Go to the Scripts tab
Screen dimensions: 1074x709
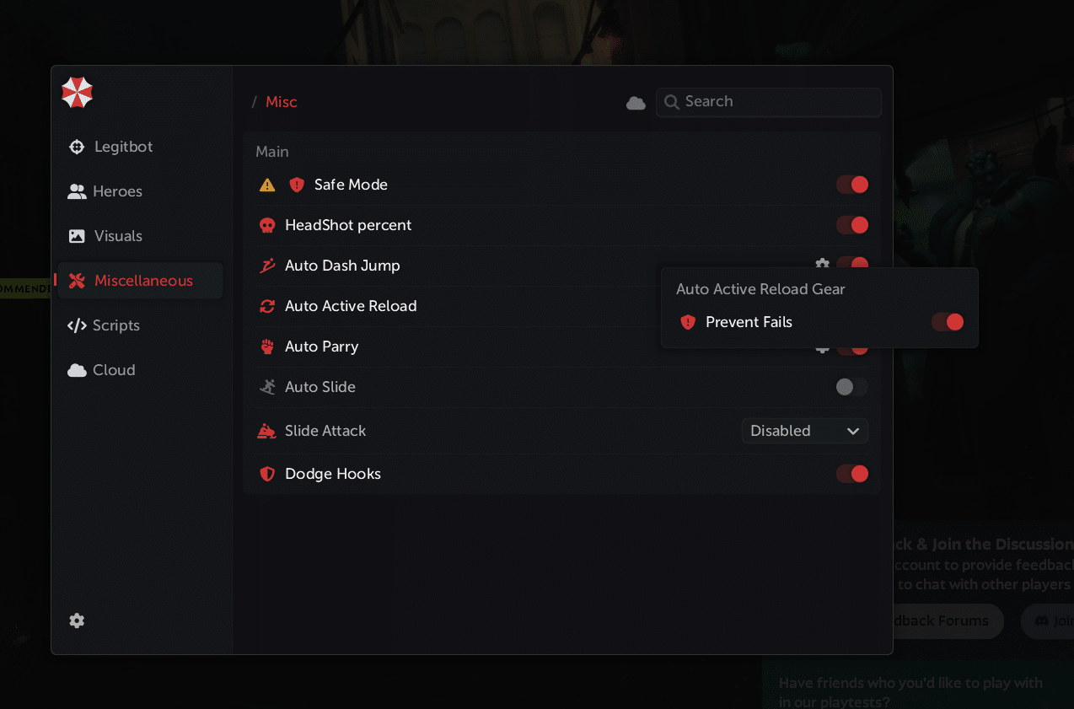pyautogui.click(x=116, y=325)
